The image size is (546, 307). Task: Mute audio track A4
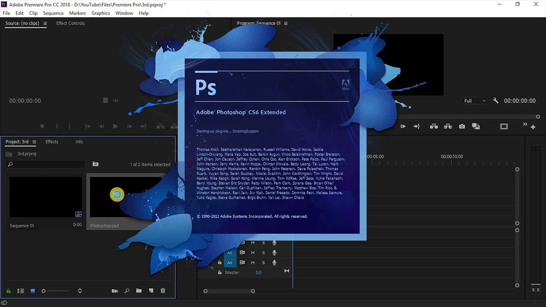(x=253, y=263)
